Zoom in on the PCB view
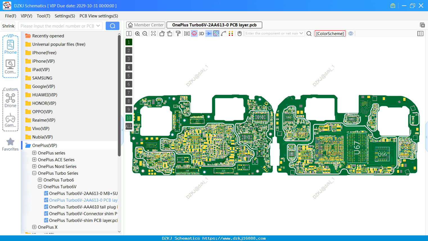Image resolution: width=428 pixels, height=241 pixels. coord(137,33)
